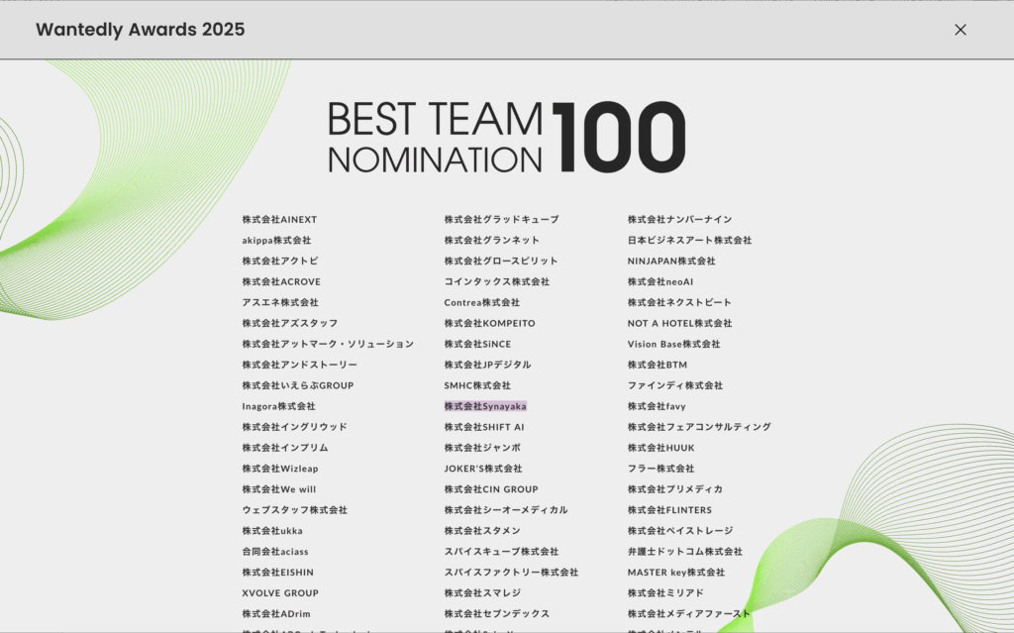This screenshot has height=633, width=1014.
Task: Click NOT A HOTEL株式会社 nominee name
Action: (x=679, y=323)
